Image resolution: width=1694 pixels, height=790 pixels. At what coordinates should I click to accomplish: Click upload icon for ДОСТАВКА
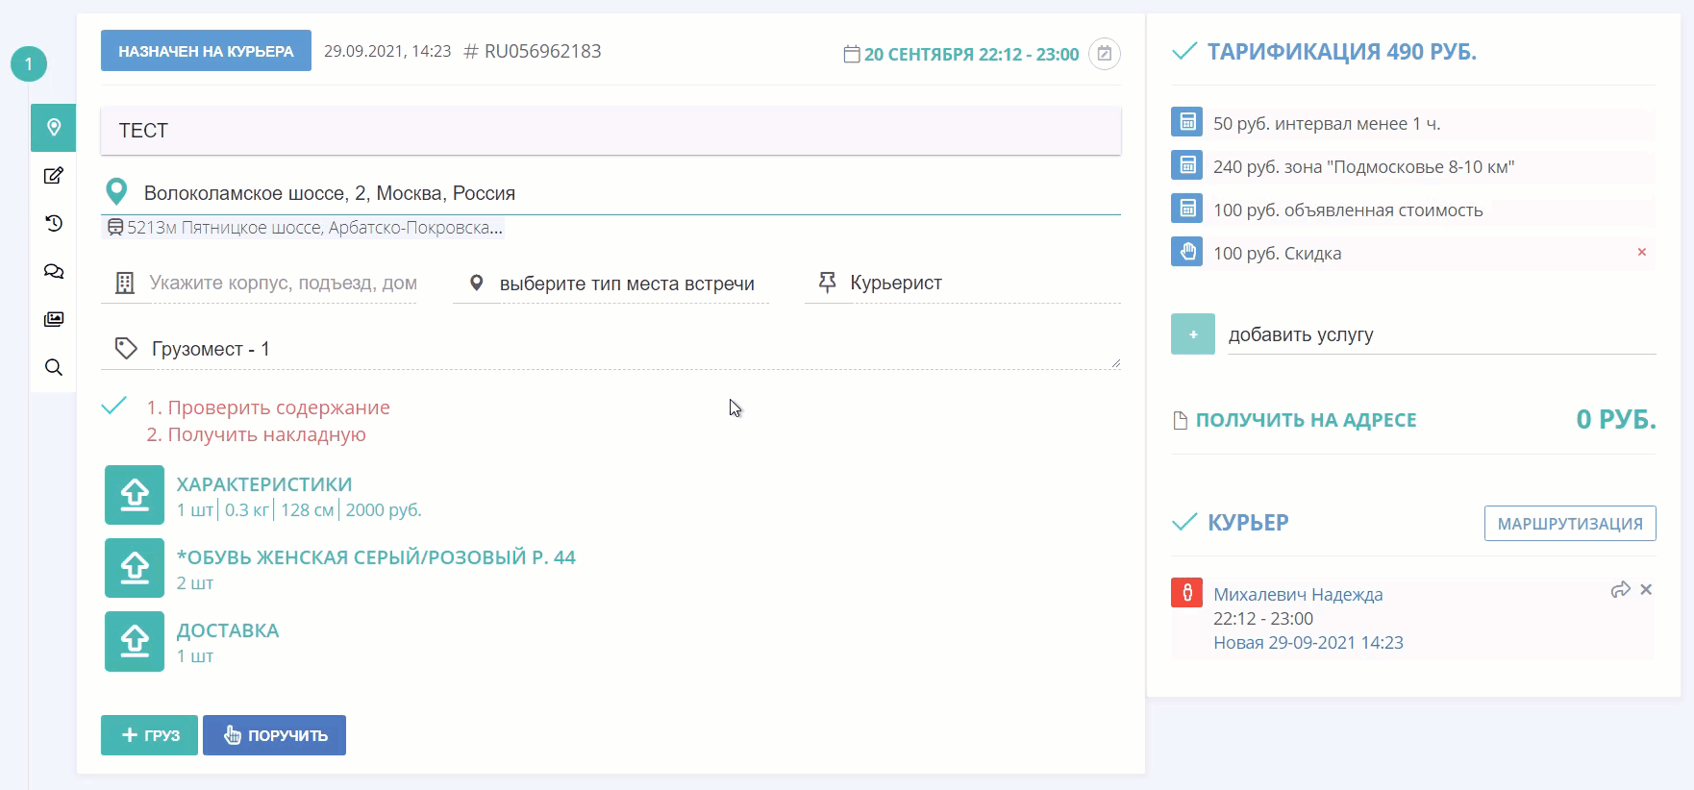tap(135, 641)
